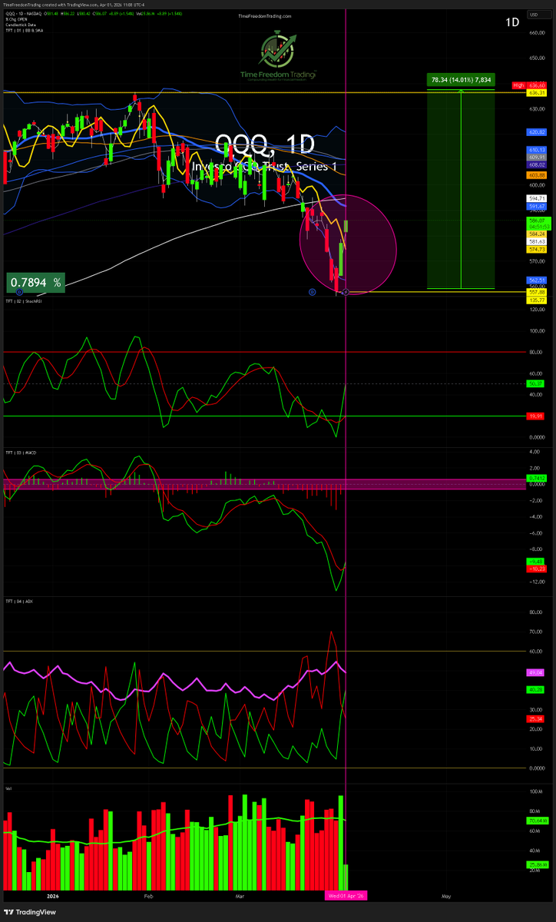Select the pink Wed 01 Apr '26 date marker
The width and height of the screenshot is (556, 922).
[x=346, y=896]
